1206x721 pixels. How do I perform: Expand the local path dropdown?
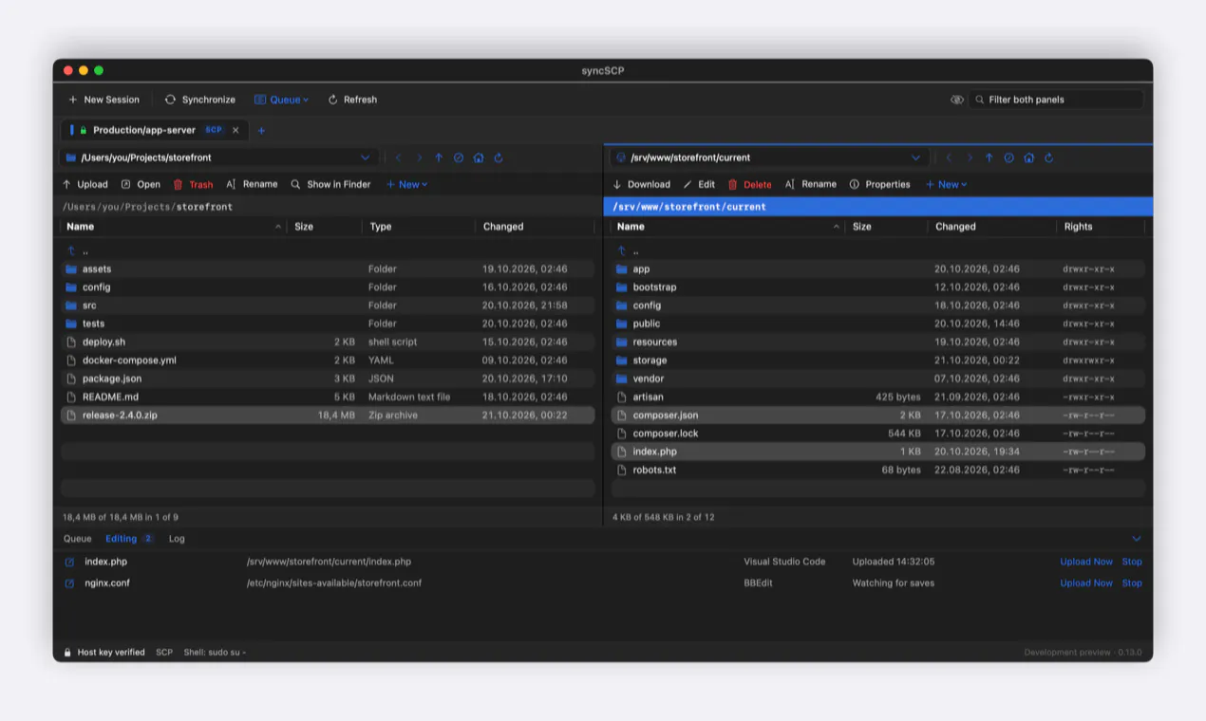tap(365, 157)
